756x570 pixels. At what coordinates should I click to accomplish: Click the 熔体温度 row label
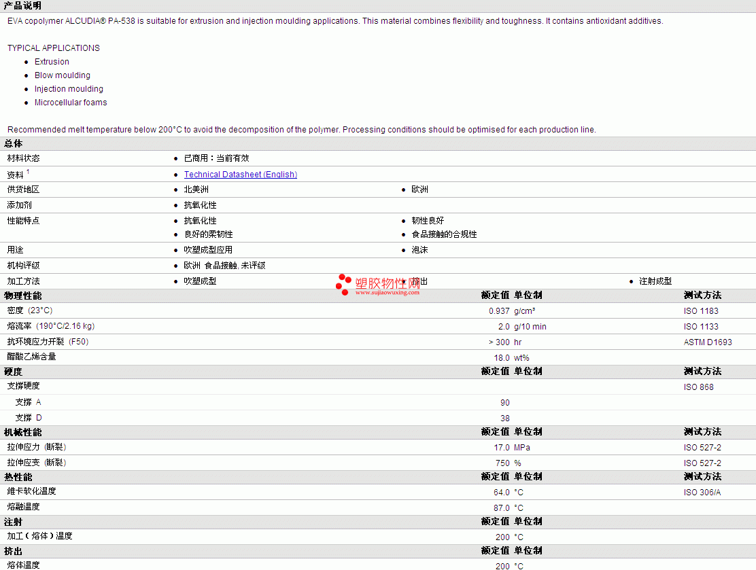(x=23, y=565)
